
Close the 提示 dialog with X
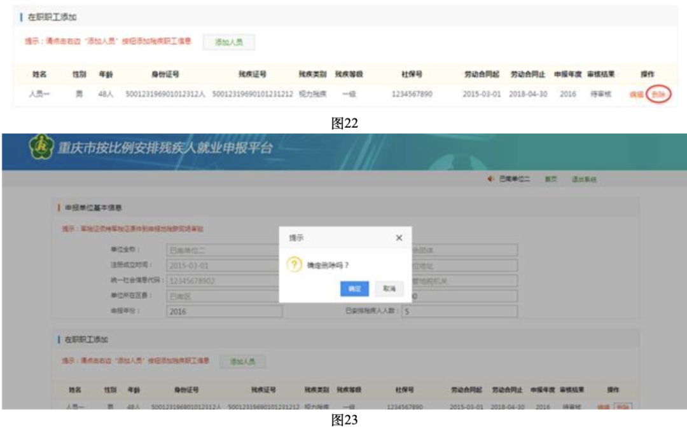coord(399,238)
